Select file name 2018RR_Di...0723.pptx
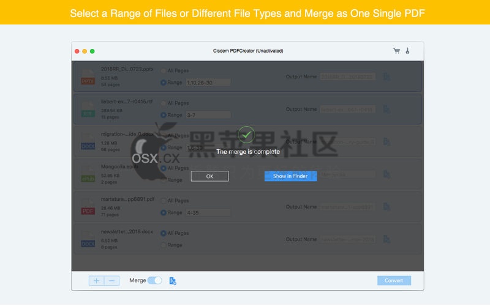 coord(127,69)
